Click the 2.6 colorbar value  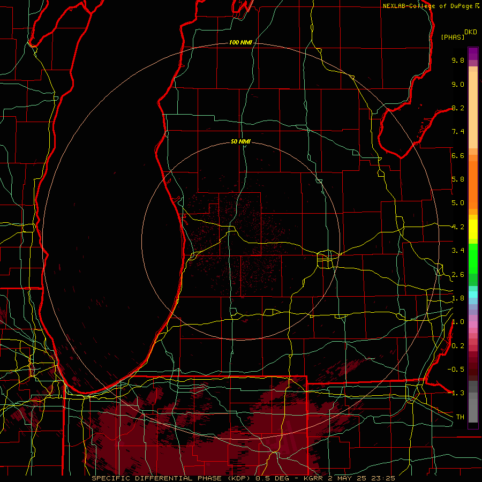tap(458, 275)
